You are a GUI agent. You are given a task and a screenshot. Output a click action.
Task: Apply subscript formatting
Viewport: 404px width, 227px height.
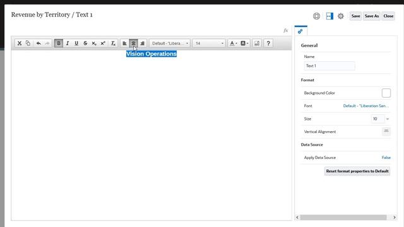[x=94, y=44]
